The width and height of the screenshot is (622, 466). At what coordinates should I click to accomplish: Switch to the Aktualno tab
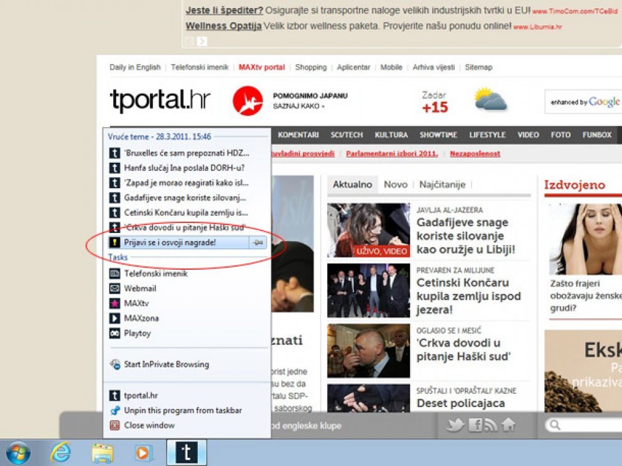click(x=352, y=185)
